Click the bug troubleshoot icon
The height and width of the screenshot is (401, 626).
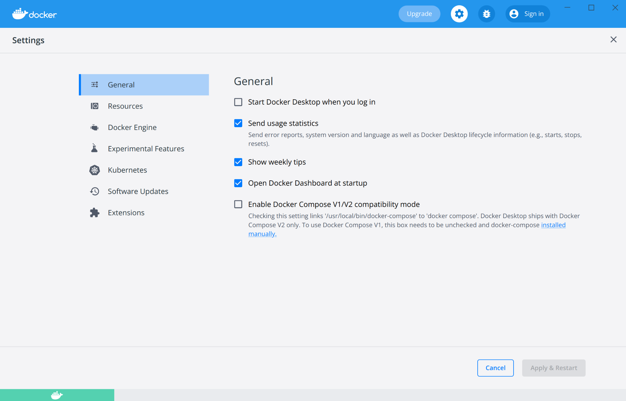486,14
